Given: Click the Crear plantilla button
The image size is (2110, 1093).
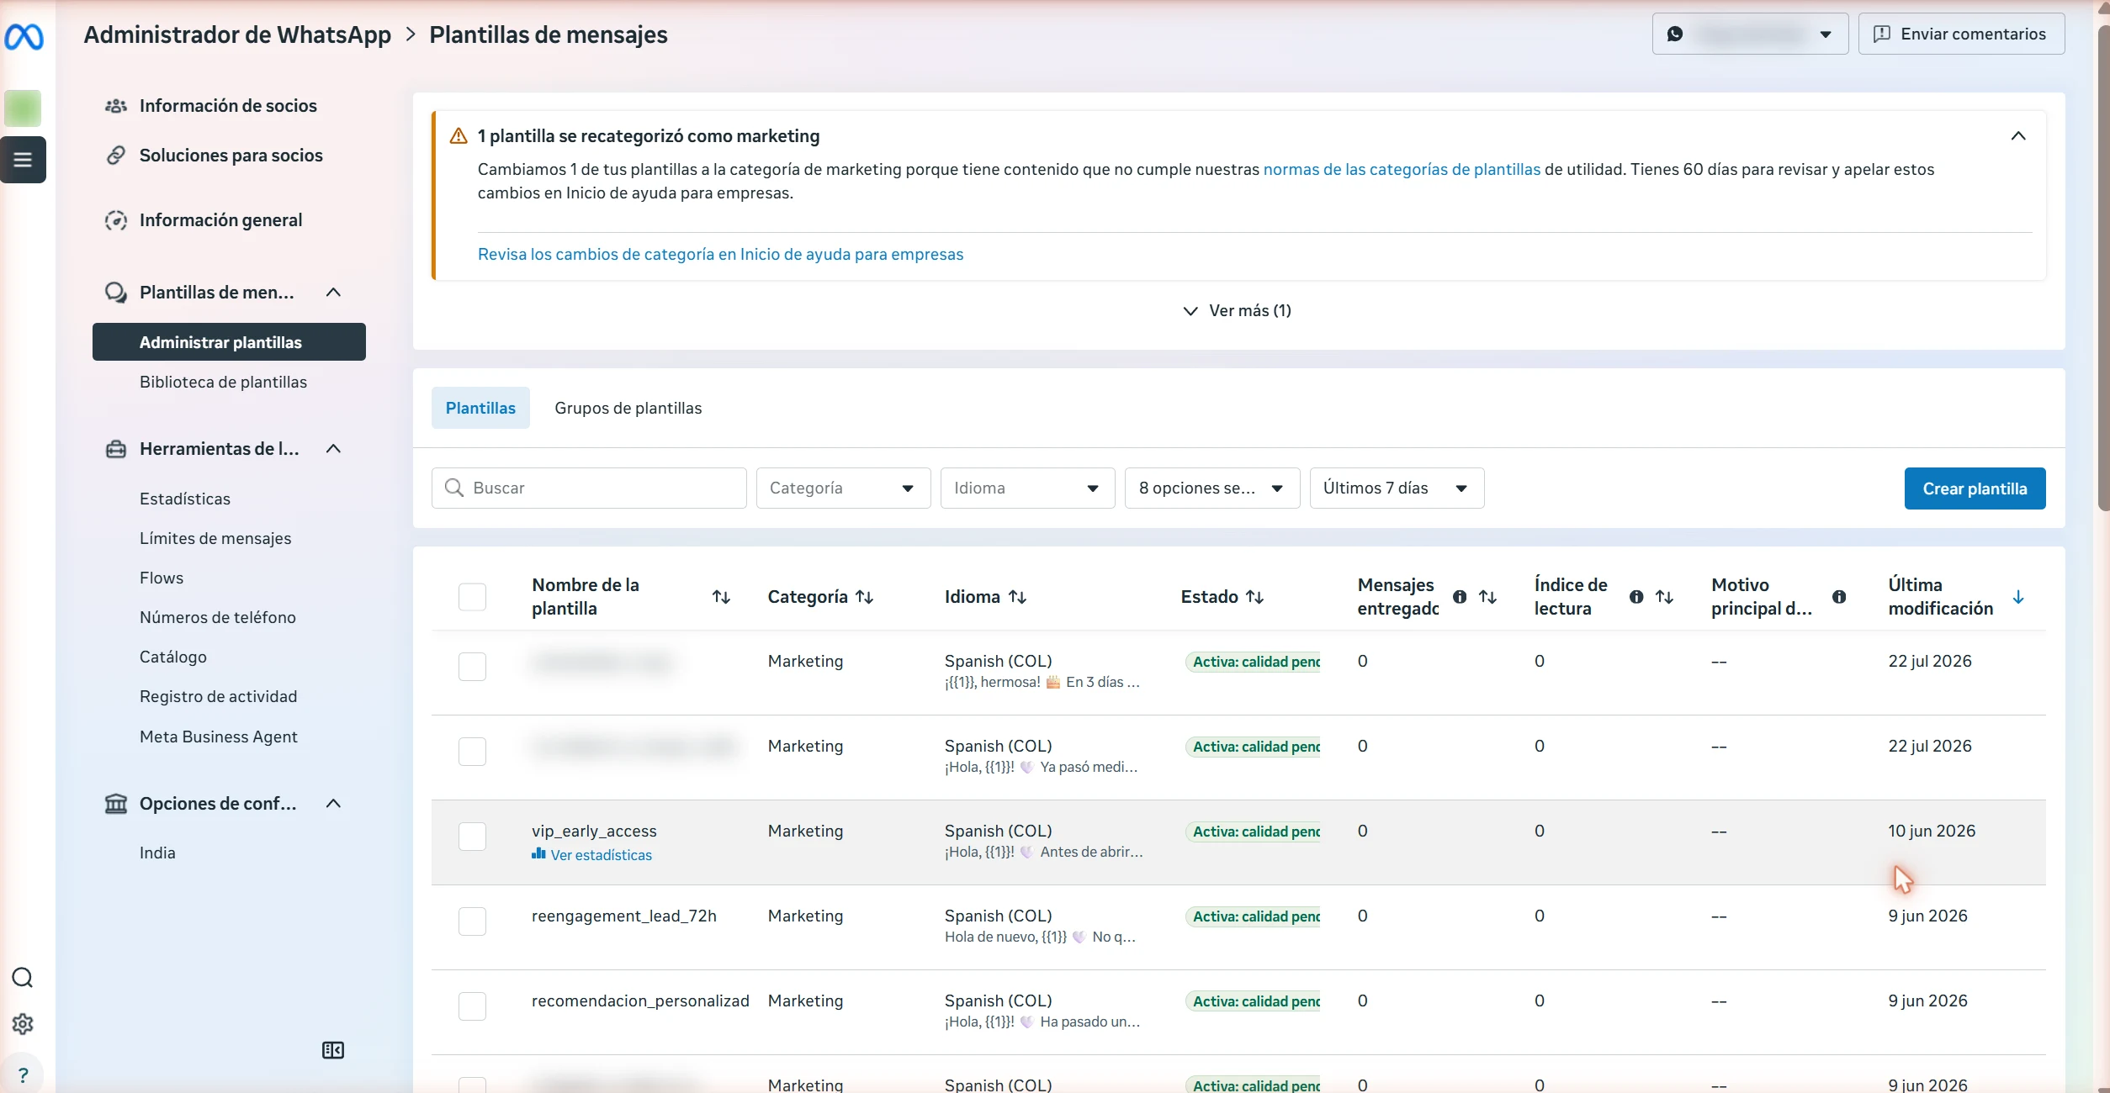Looking at the screenshot, I should coord(1975,488).
